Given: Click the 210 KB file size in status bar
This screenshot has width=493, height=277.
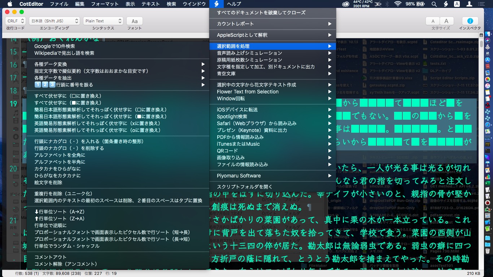Looking at the screenshot, I should 474,273.
